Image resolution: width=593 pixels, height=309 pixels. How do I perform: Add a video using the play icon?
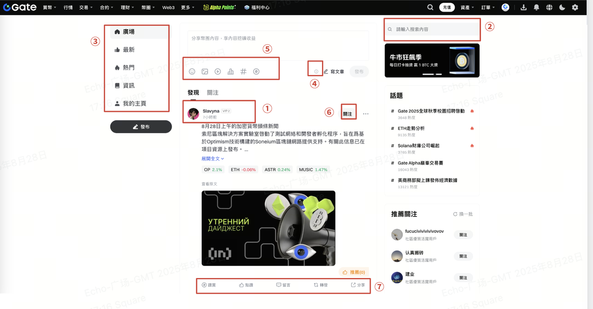click(x=218, y=72)
